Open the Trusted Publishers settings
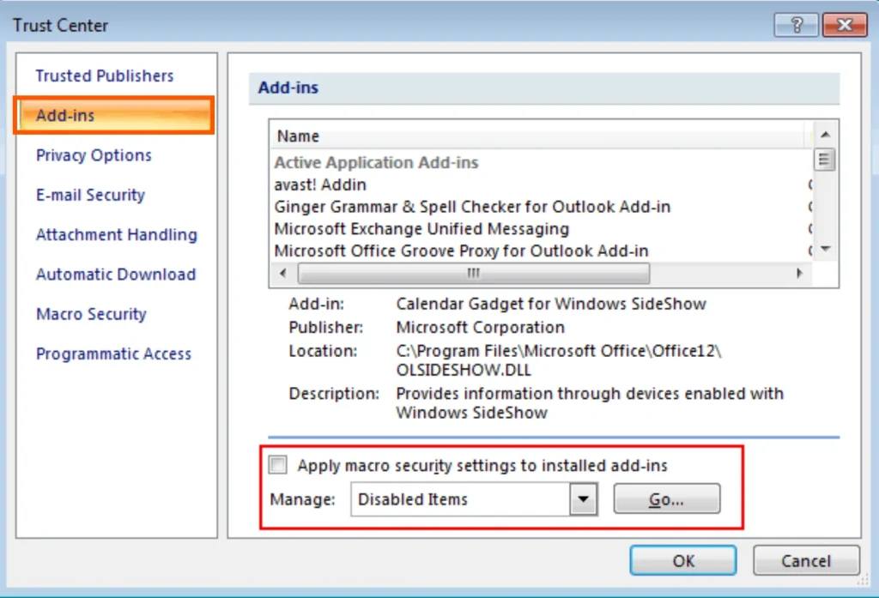879x598 pixels. (103, 76)
